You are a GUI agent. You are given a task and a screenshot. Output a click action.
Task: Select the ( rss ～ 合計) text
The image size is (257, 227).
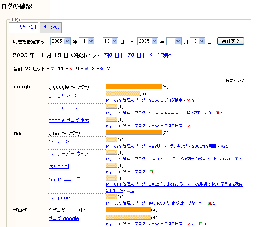coord(64,133)
